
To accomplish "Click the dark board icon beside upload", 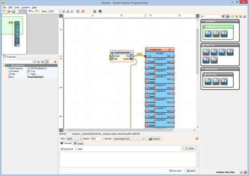I will pyautogui.click(x=100, y=11).
